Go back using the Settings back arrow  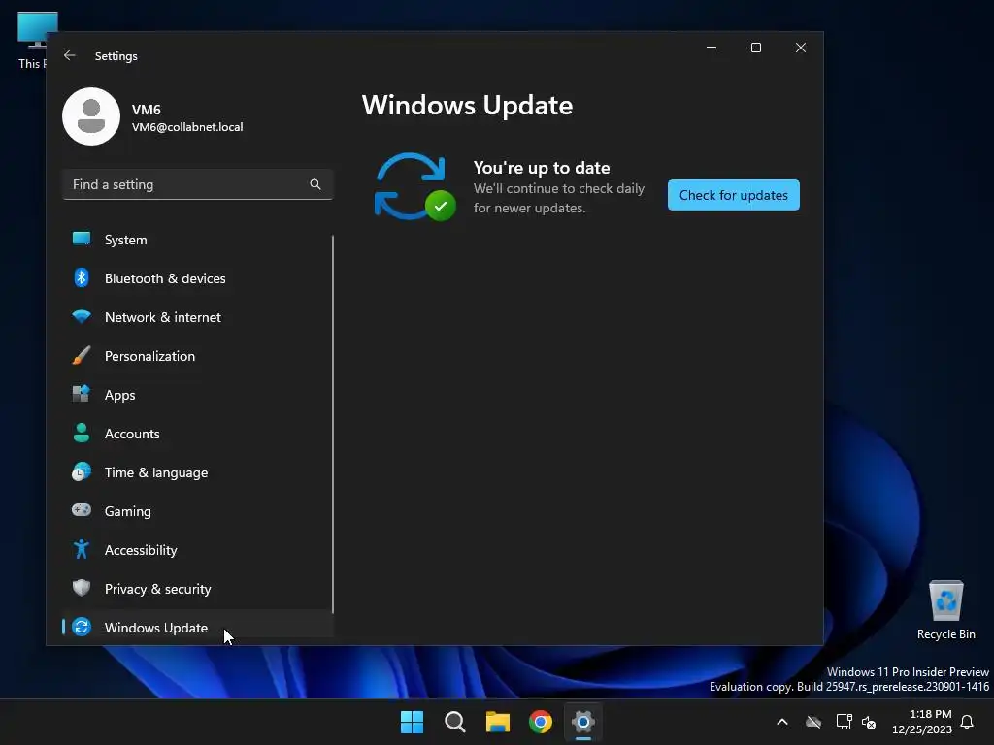pyautogui.click(x=70, y=55)
